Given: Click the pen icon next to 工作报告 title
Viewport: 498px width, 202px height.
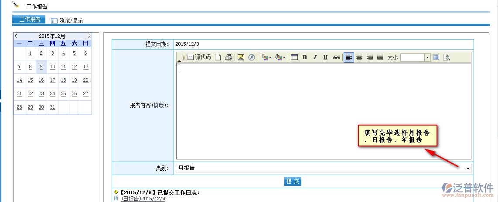Looking at the screenshot, I should pos(16,5).
